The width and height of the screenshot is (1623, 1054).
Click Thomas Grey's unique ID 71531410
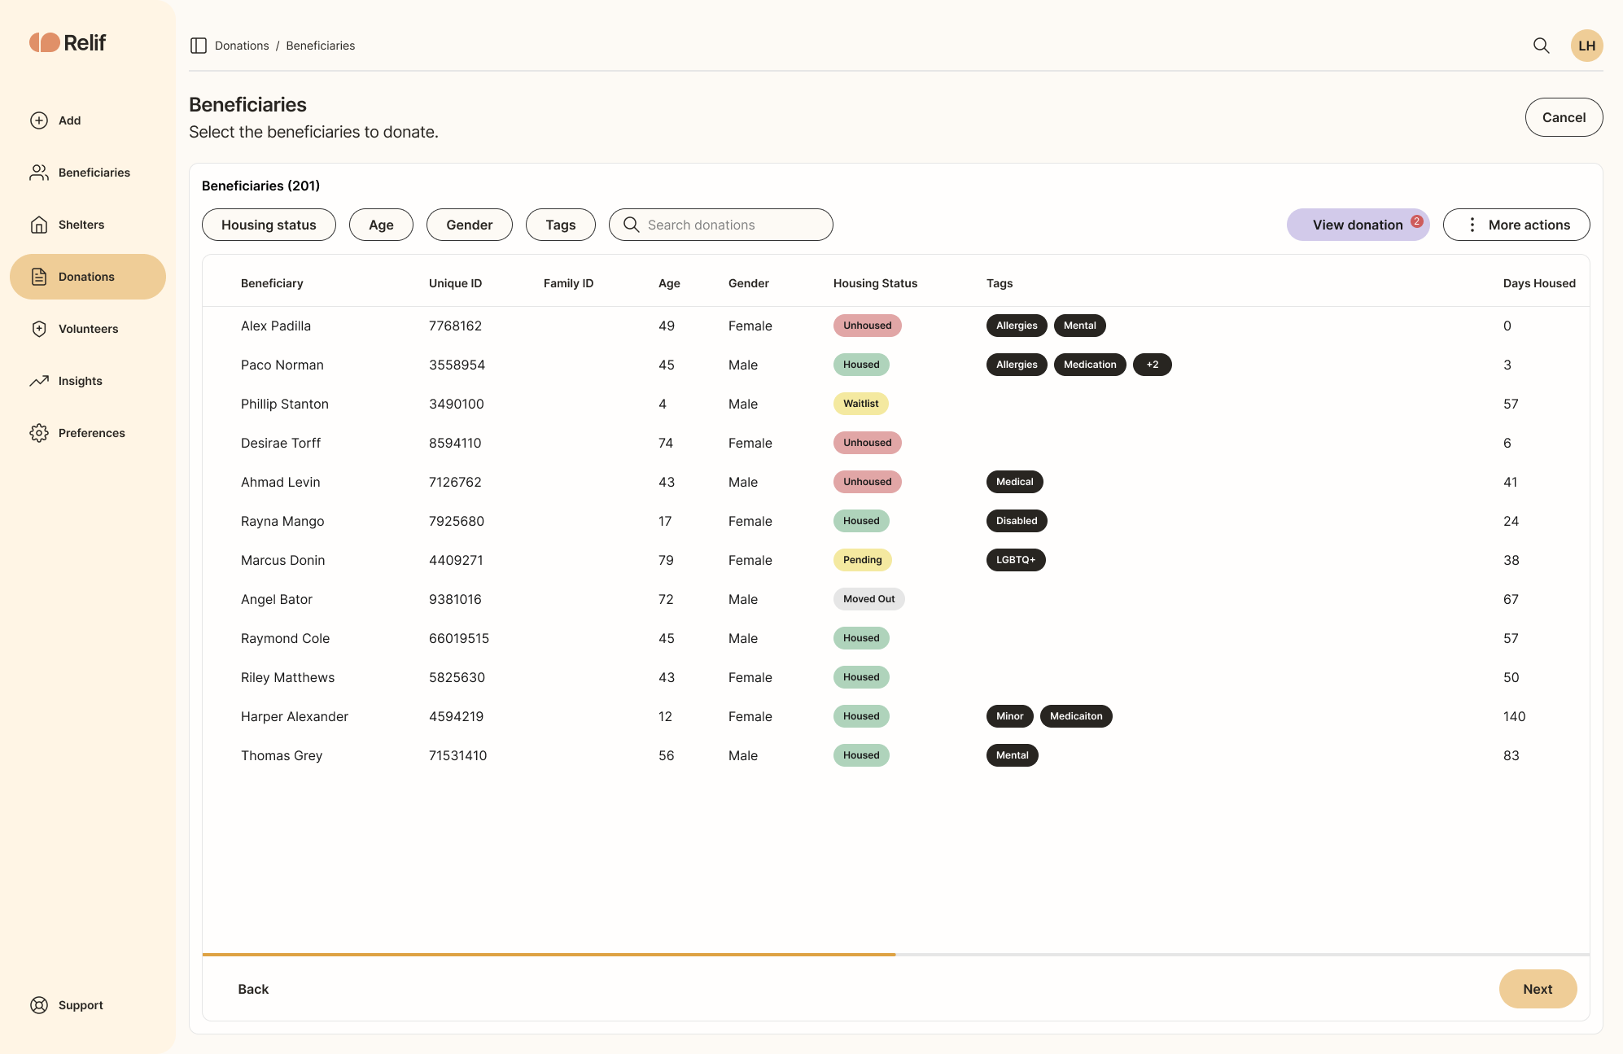pyautogui.click(x=458, y=755)
